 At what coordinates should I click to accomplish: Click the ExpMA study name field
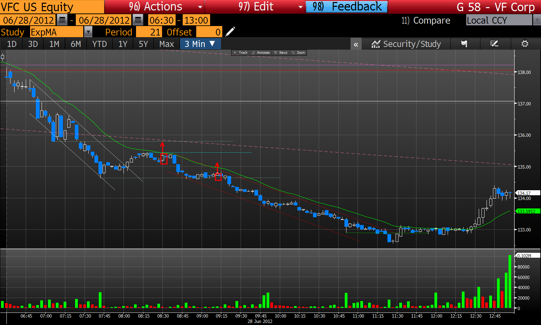(x=57, y=32)
